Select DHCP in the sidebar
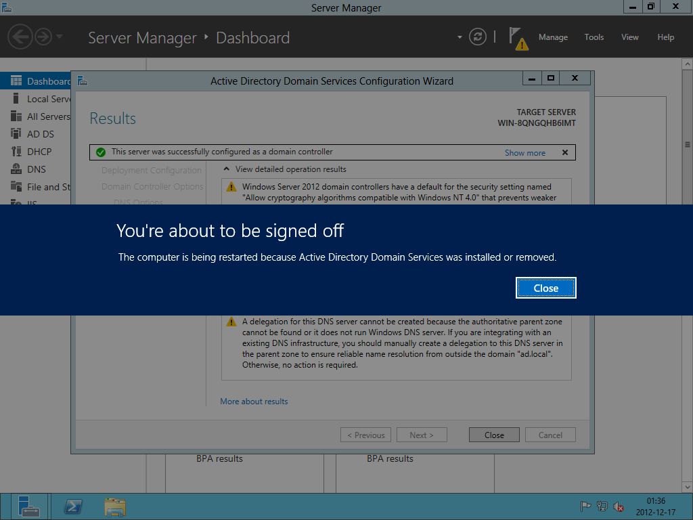The height and width of the screenshot is (520, 693). pos(35,152)
